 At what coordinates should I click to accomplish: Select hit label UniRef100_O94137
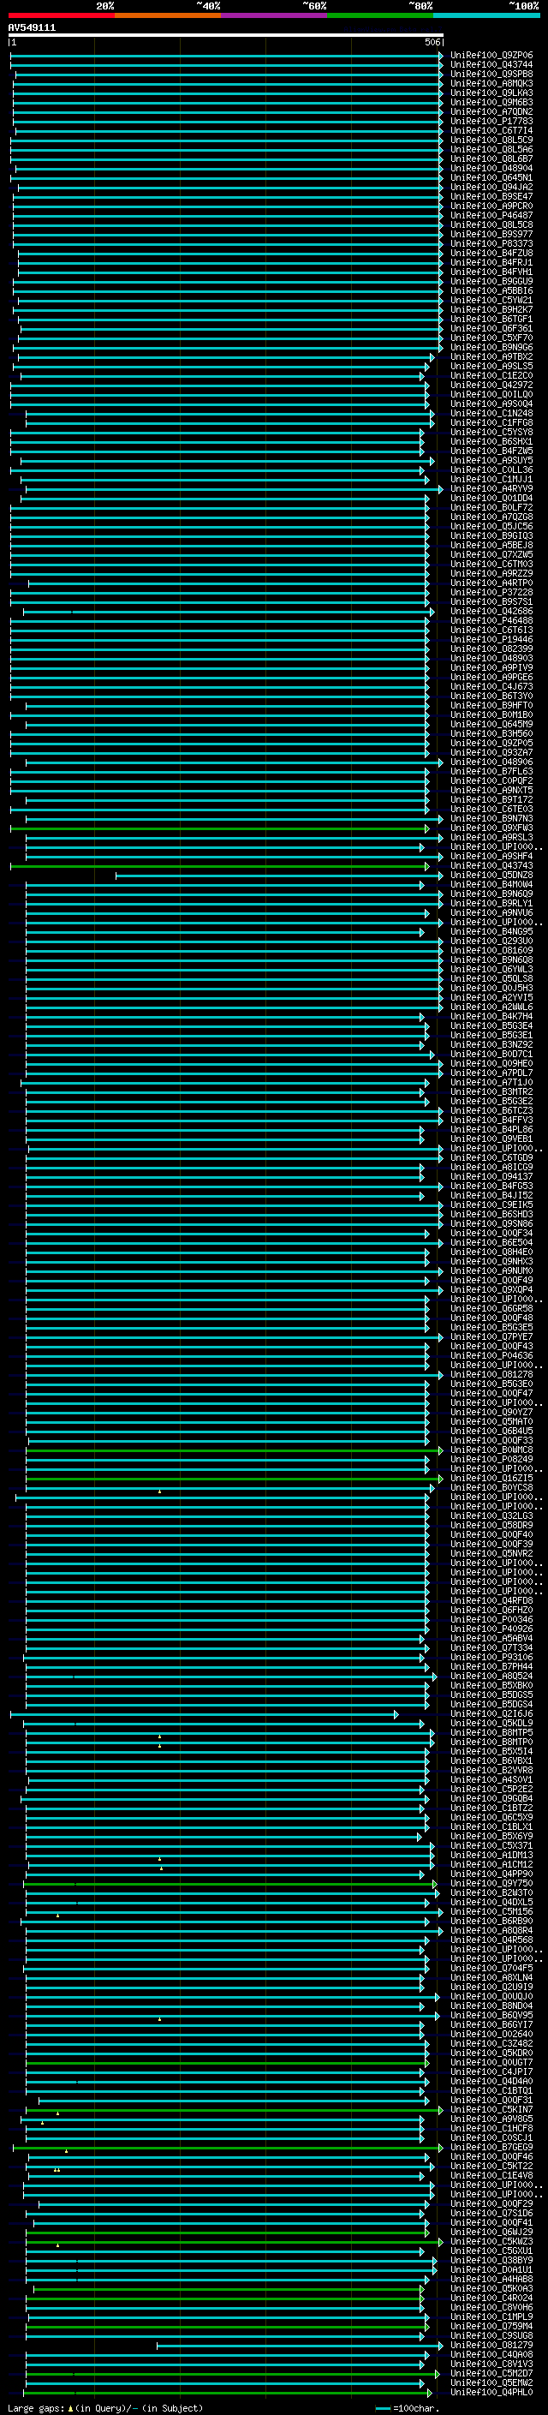tap(491, 1176)
